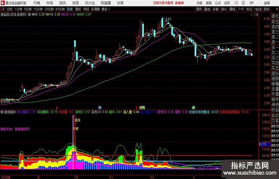Toggle the left panel layout icon
The height and width of the screenshot is (179, 279).
2,9
